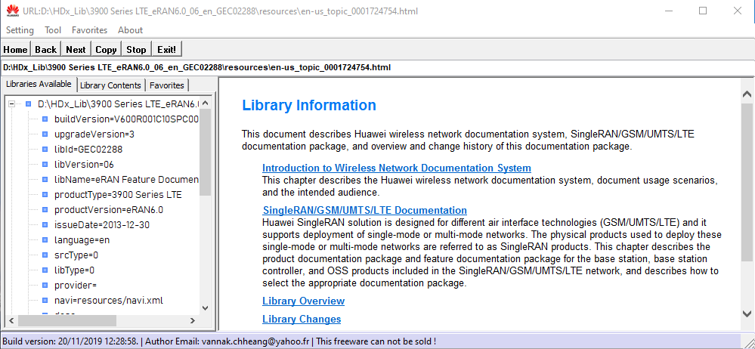Click the content pane scroll down arrow
The width and height of the screenshot is (755, 349).
(747, 314)
